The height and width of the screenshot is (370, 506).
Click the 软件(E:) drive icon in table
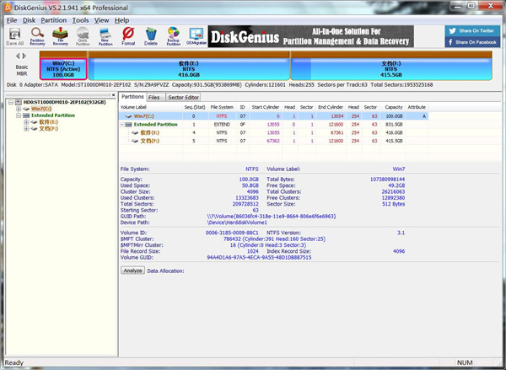[x=135, y=132]
